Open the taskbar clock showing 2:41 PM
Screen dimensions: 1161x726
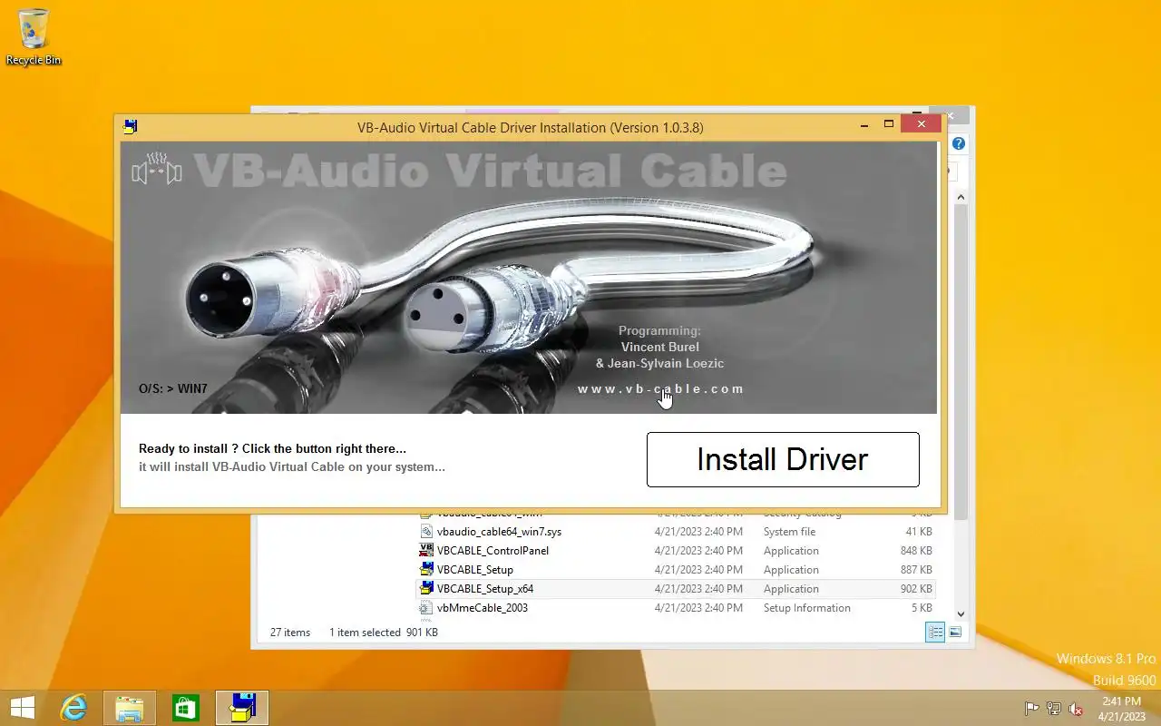coord(1122,709)
